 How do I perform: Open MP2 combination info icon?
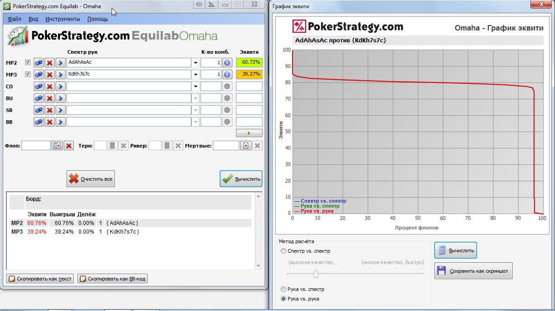point(227,62)
